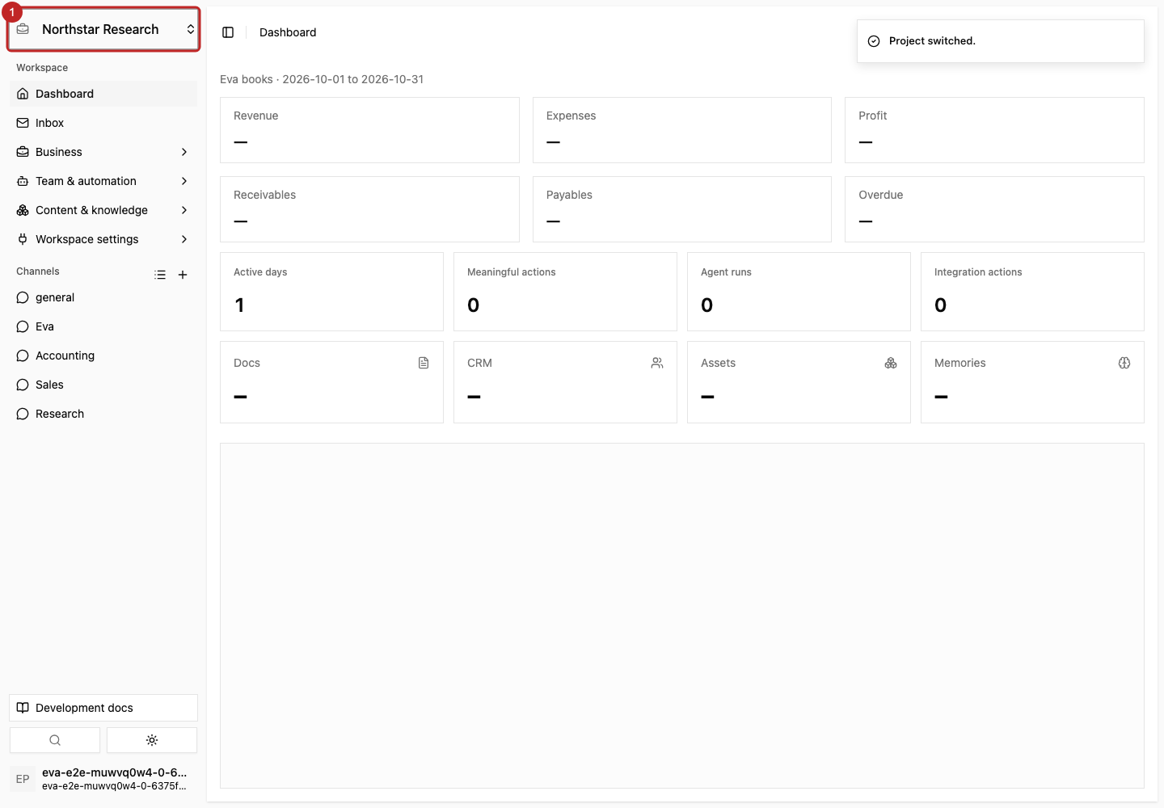
Task: Click the Memories card brain icon
Action: (x=1124, y=363)
